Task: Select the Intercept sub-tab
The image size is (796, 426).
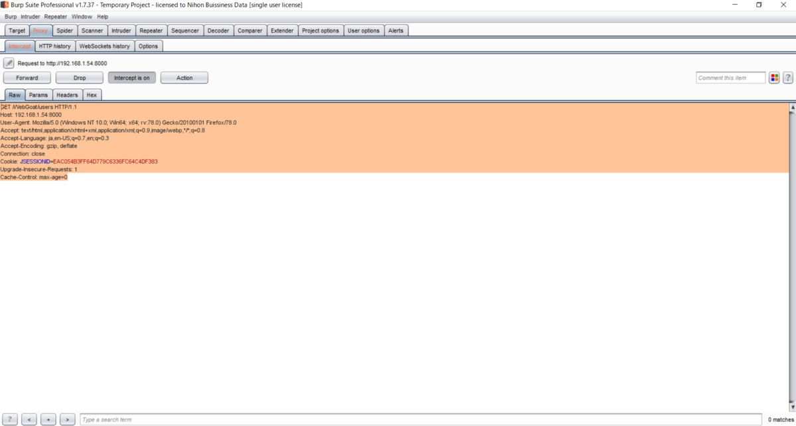Action: tap(19, 46)
